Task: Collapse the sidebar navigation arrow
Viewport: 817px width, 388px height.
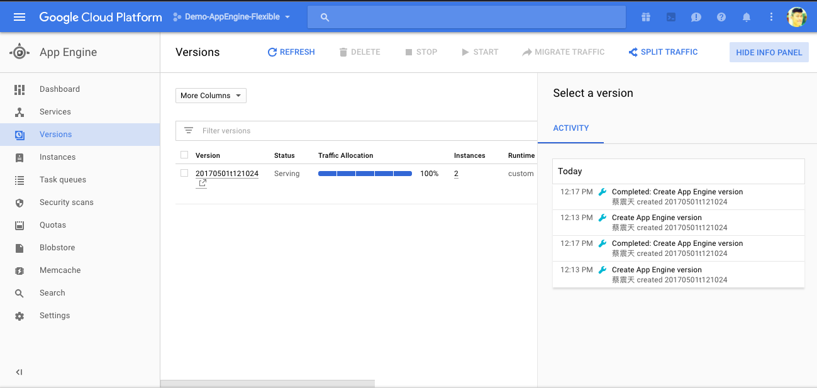Action: 19,372
